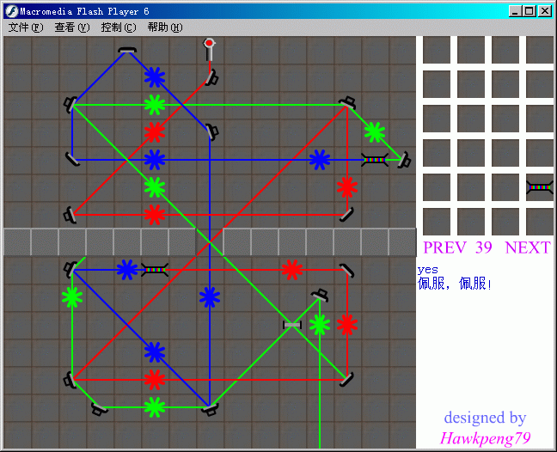The height and width of the screenshot is (452, 557).
Task: Click rainbow filter at upper board's right edge
Action: 374,159
